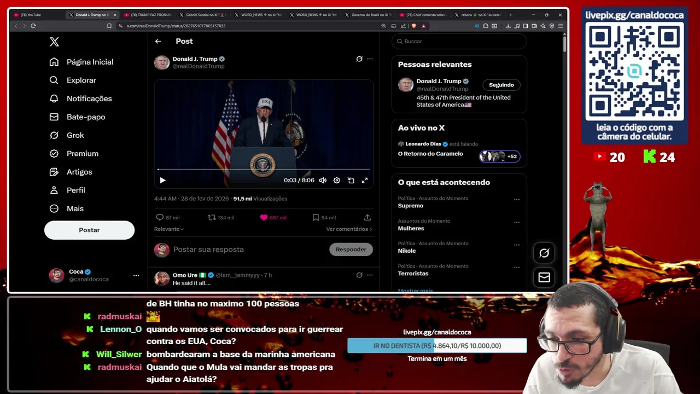Click the bookmark icon showing 94 mil
Image resolution: width=700 pixels, height=394 pixels.
point(316,217)
